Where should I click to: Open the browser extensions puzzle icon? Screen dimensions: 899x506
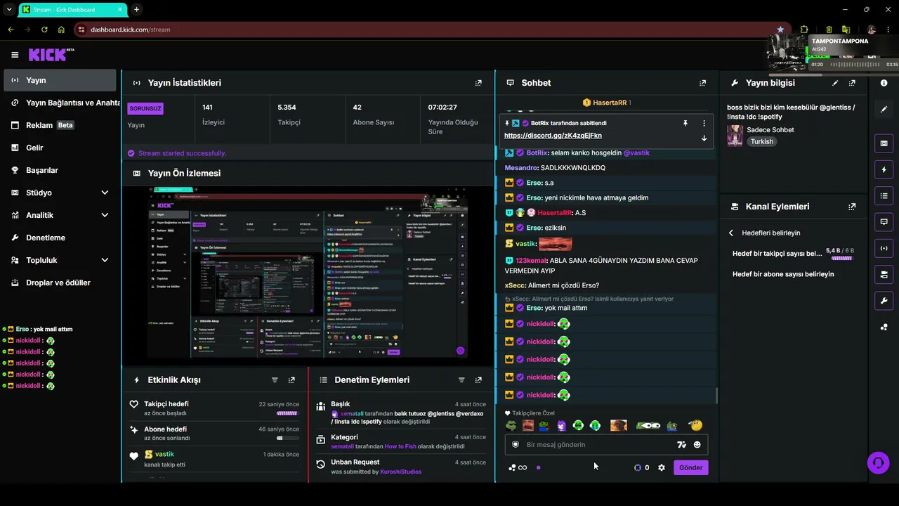[x=804, y=30]
